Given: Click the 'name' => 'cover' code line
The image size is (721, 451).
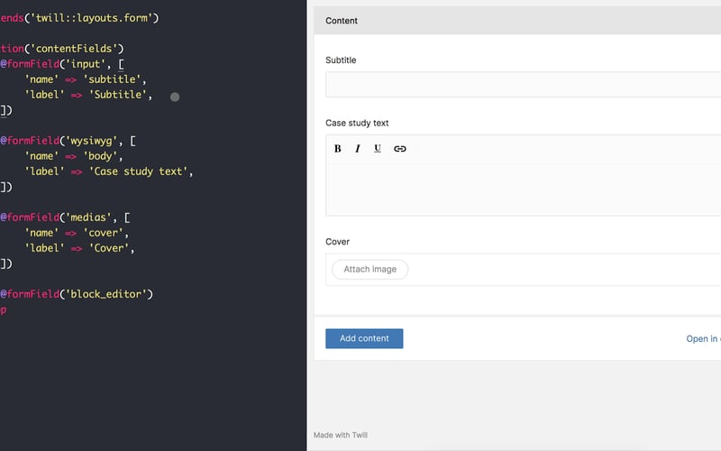Looking at the screenshot, I should (77, 233).
